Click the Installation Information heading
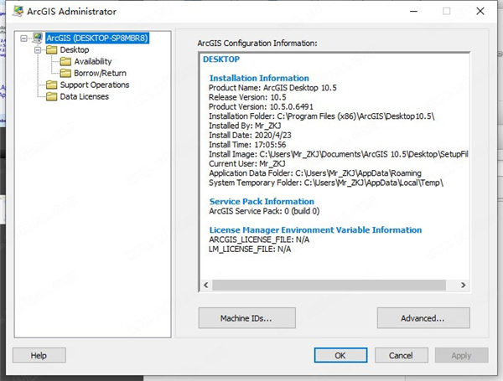 [259, 78]
